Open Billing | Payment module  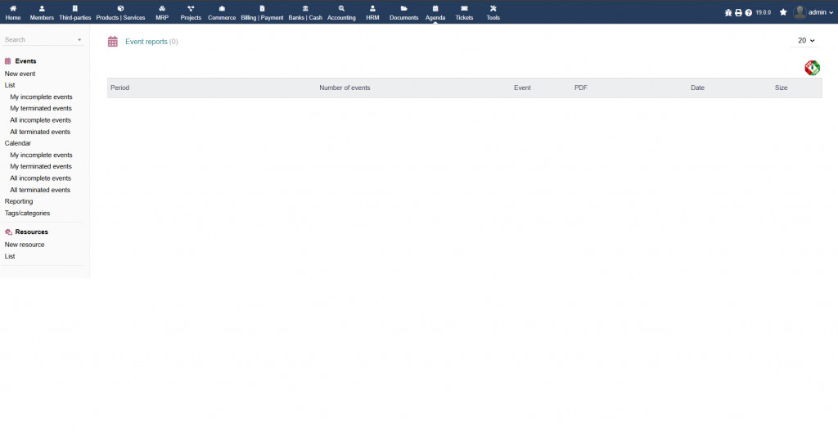pyautogui.click(x=262, y=13)
